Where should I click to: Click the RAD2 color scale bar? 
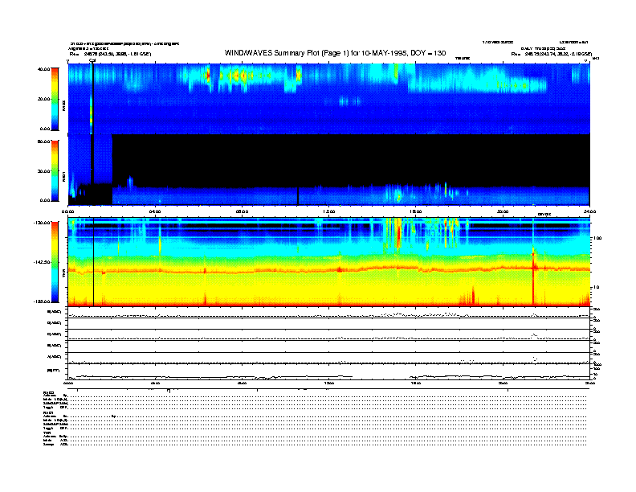[x=55, y=99]
